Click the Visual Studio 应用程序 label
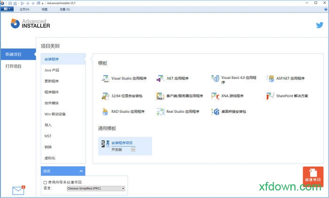Viewport: 329px width, 198px height. pyautogui.click(x=129, y=79)
